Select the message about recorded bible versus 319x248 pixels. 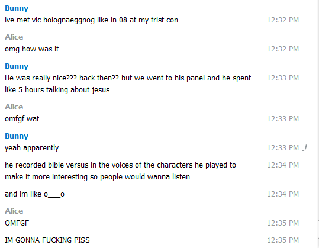(x=120, y=171)
